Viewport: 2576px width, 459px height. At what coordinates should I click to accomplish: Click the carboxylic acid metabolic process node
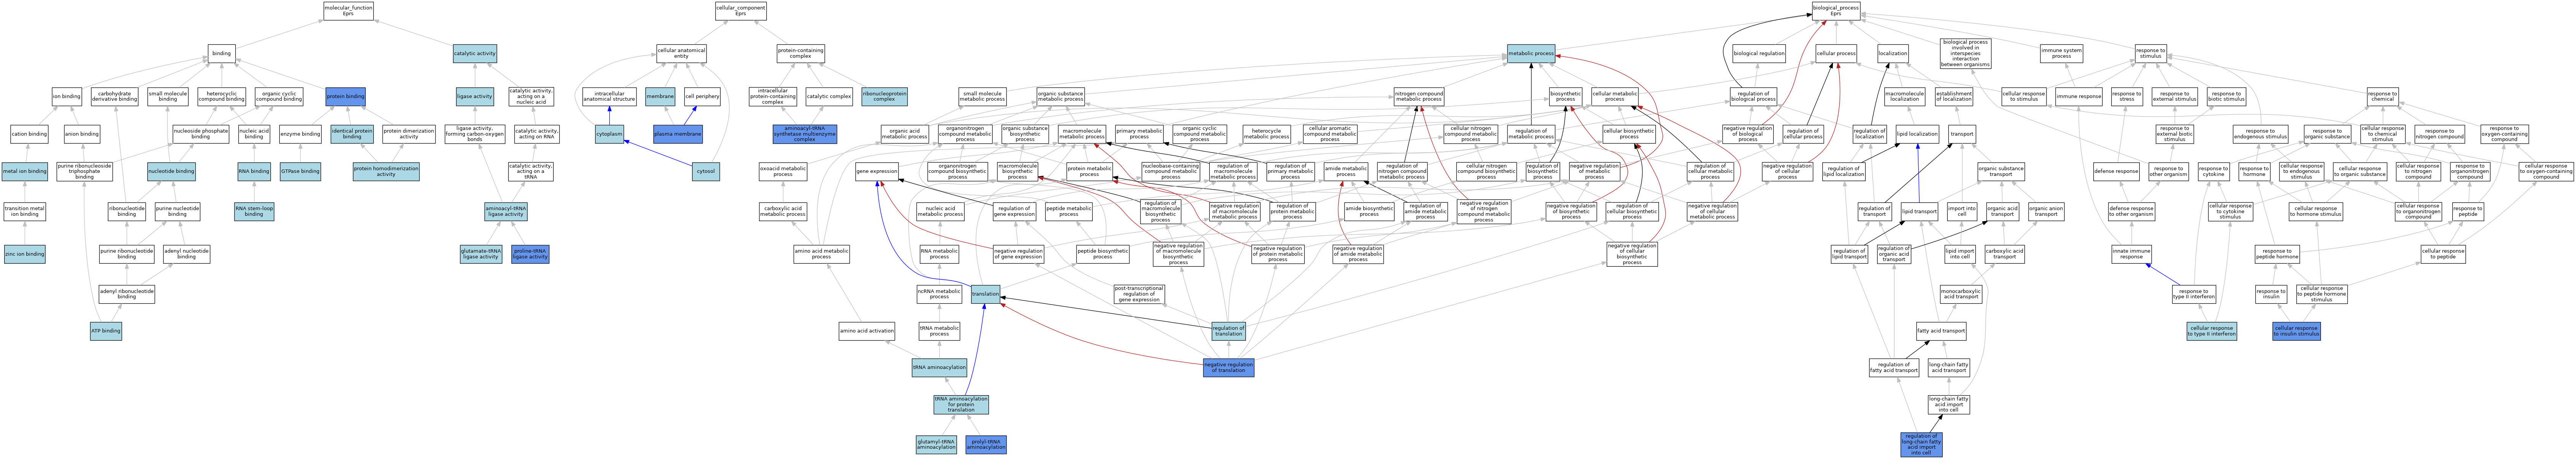pos(782,212)
